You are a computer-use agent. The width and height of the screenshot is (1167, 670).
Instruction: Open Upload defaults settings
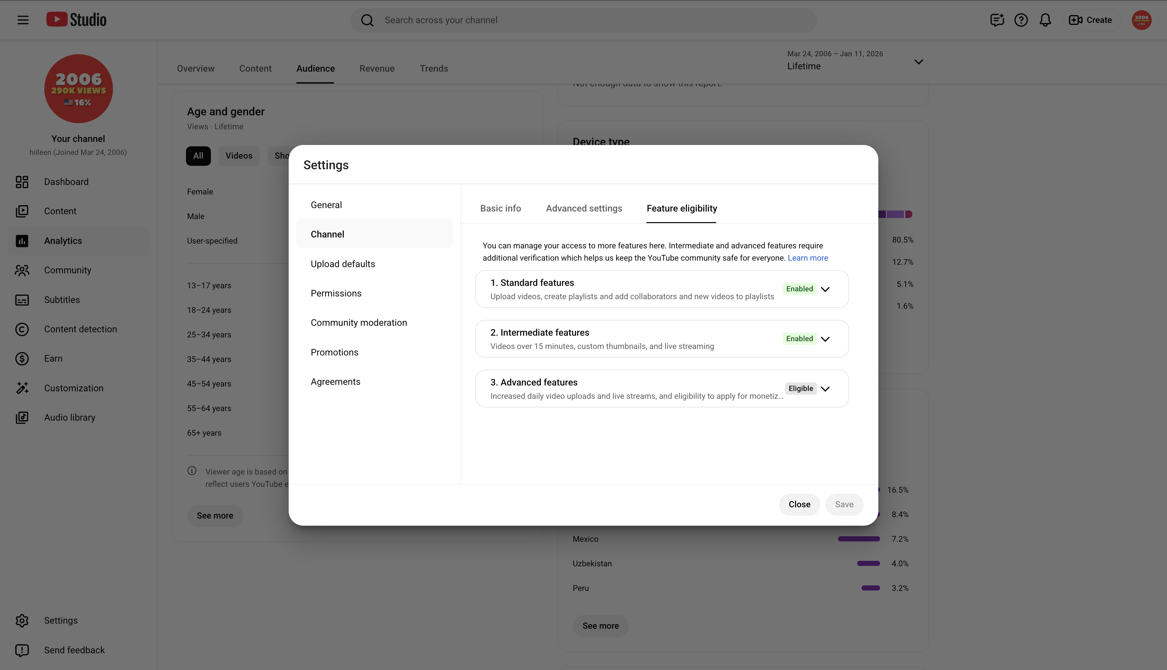(375, 264)
